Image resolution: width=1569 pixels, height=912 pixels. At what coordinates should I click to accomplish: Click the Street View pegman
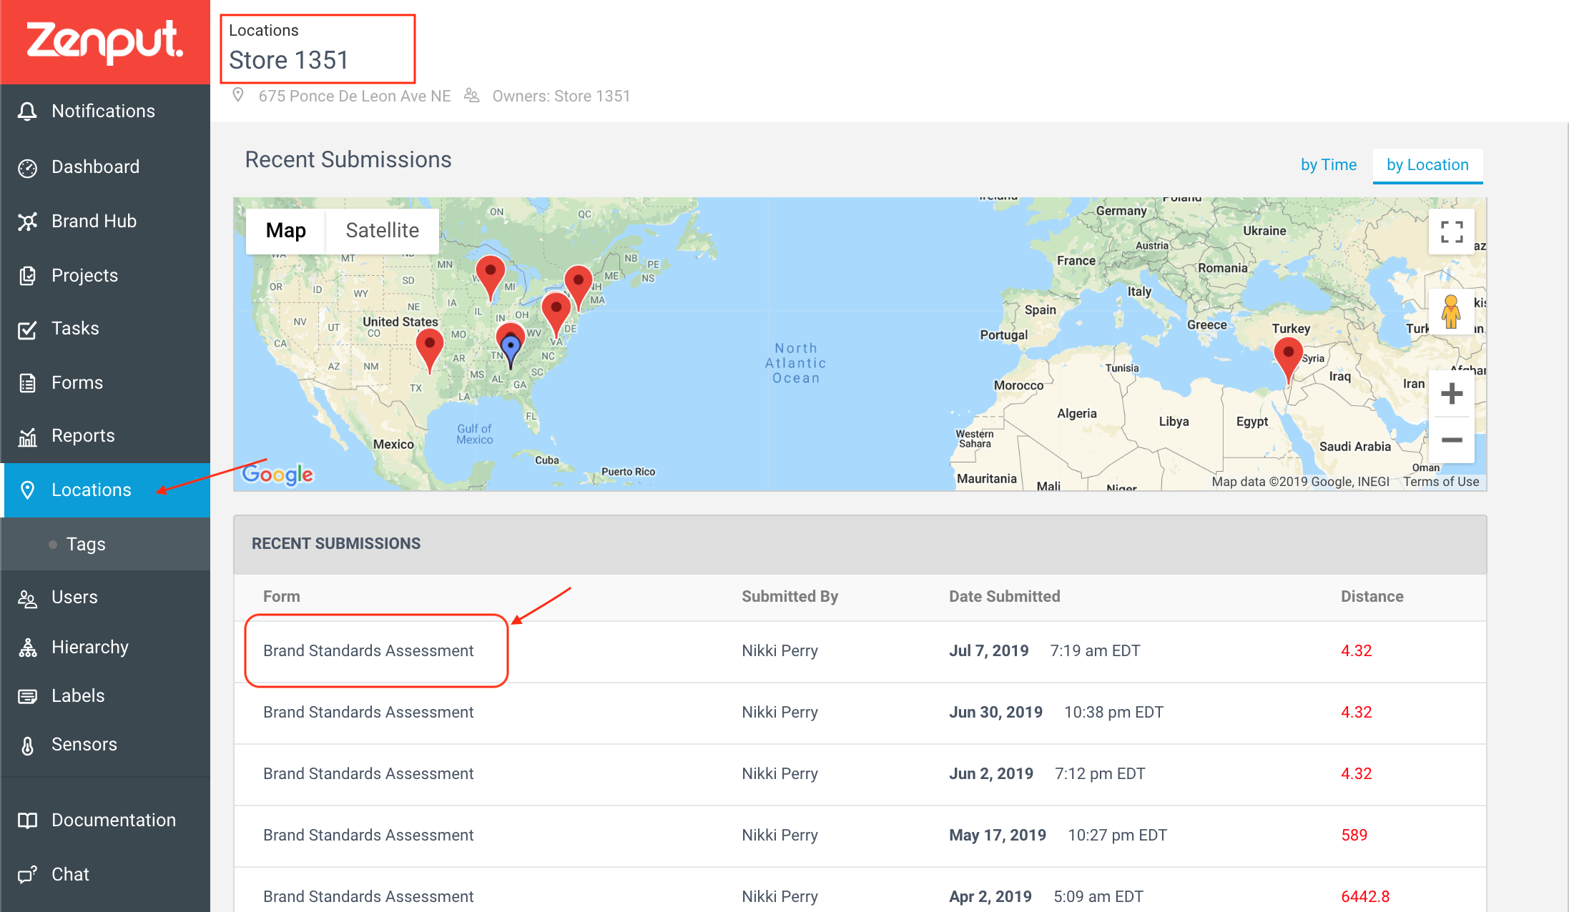coord(1451,312)
